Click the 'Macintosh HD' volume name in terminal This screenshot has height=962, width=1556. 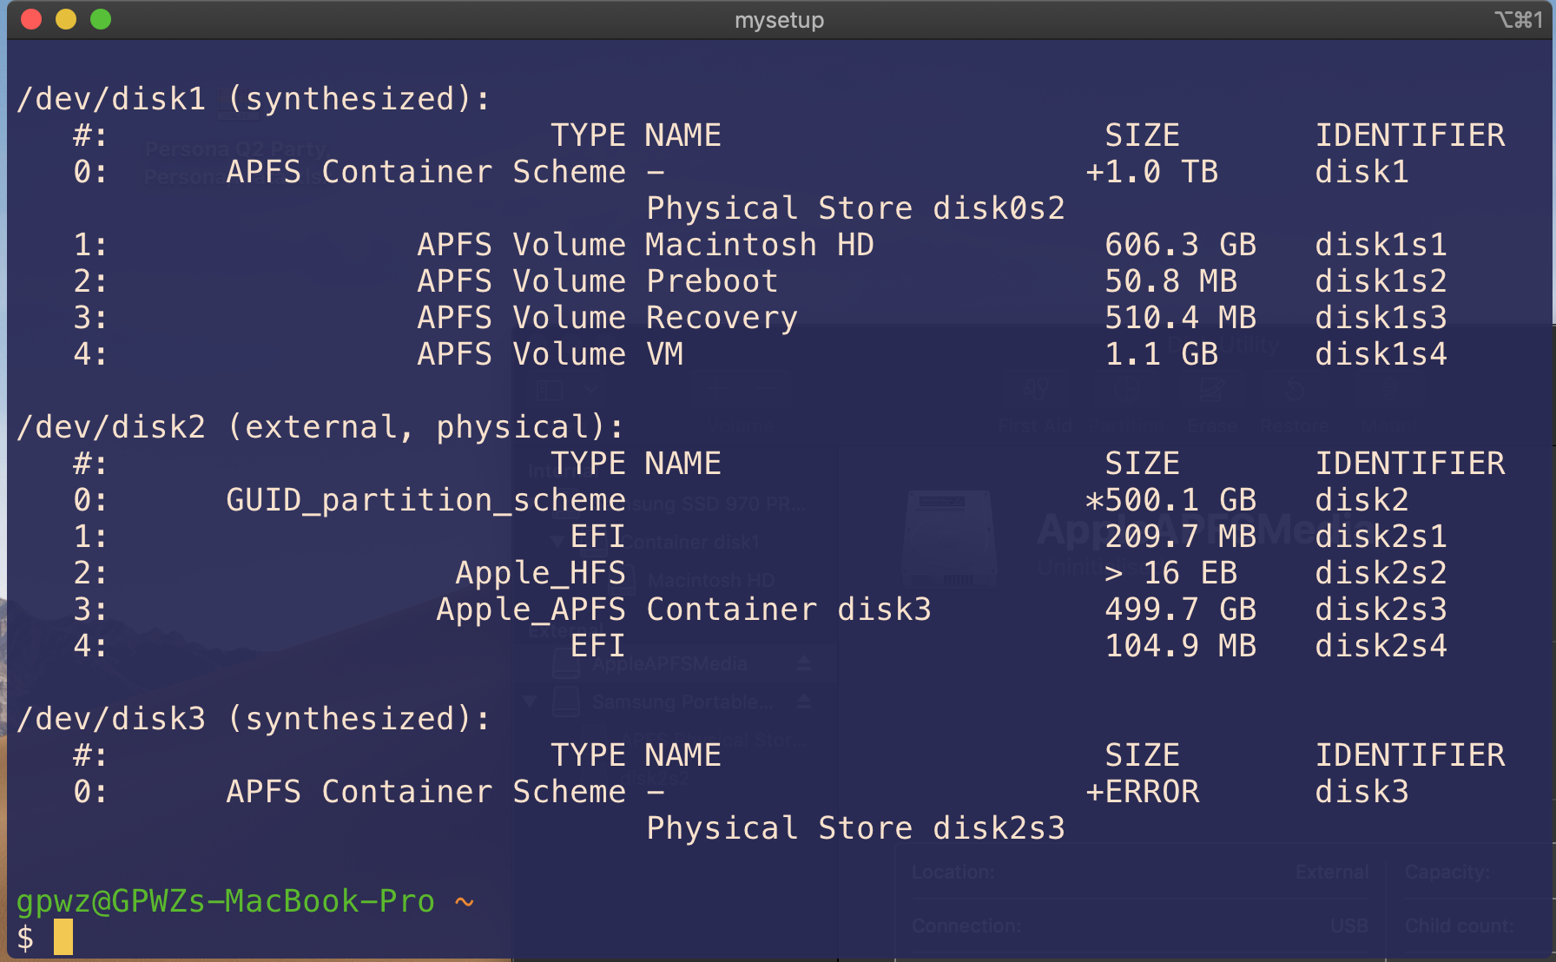pos(761,245)
